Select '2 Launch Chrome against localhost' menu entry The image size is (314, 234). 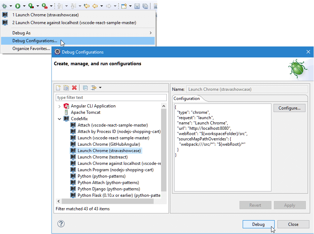[78, 23]
